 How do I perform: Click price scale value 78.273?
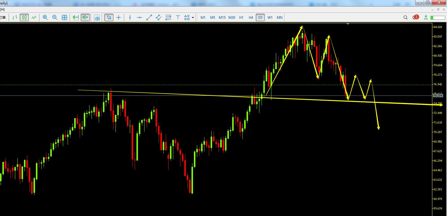click(438, 75)
